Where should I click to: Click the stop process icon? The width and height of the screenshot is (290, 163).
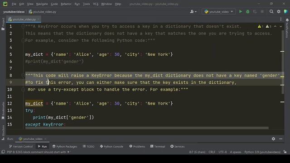pyautogui.click(x=262, y=12)
